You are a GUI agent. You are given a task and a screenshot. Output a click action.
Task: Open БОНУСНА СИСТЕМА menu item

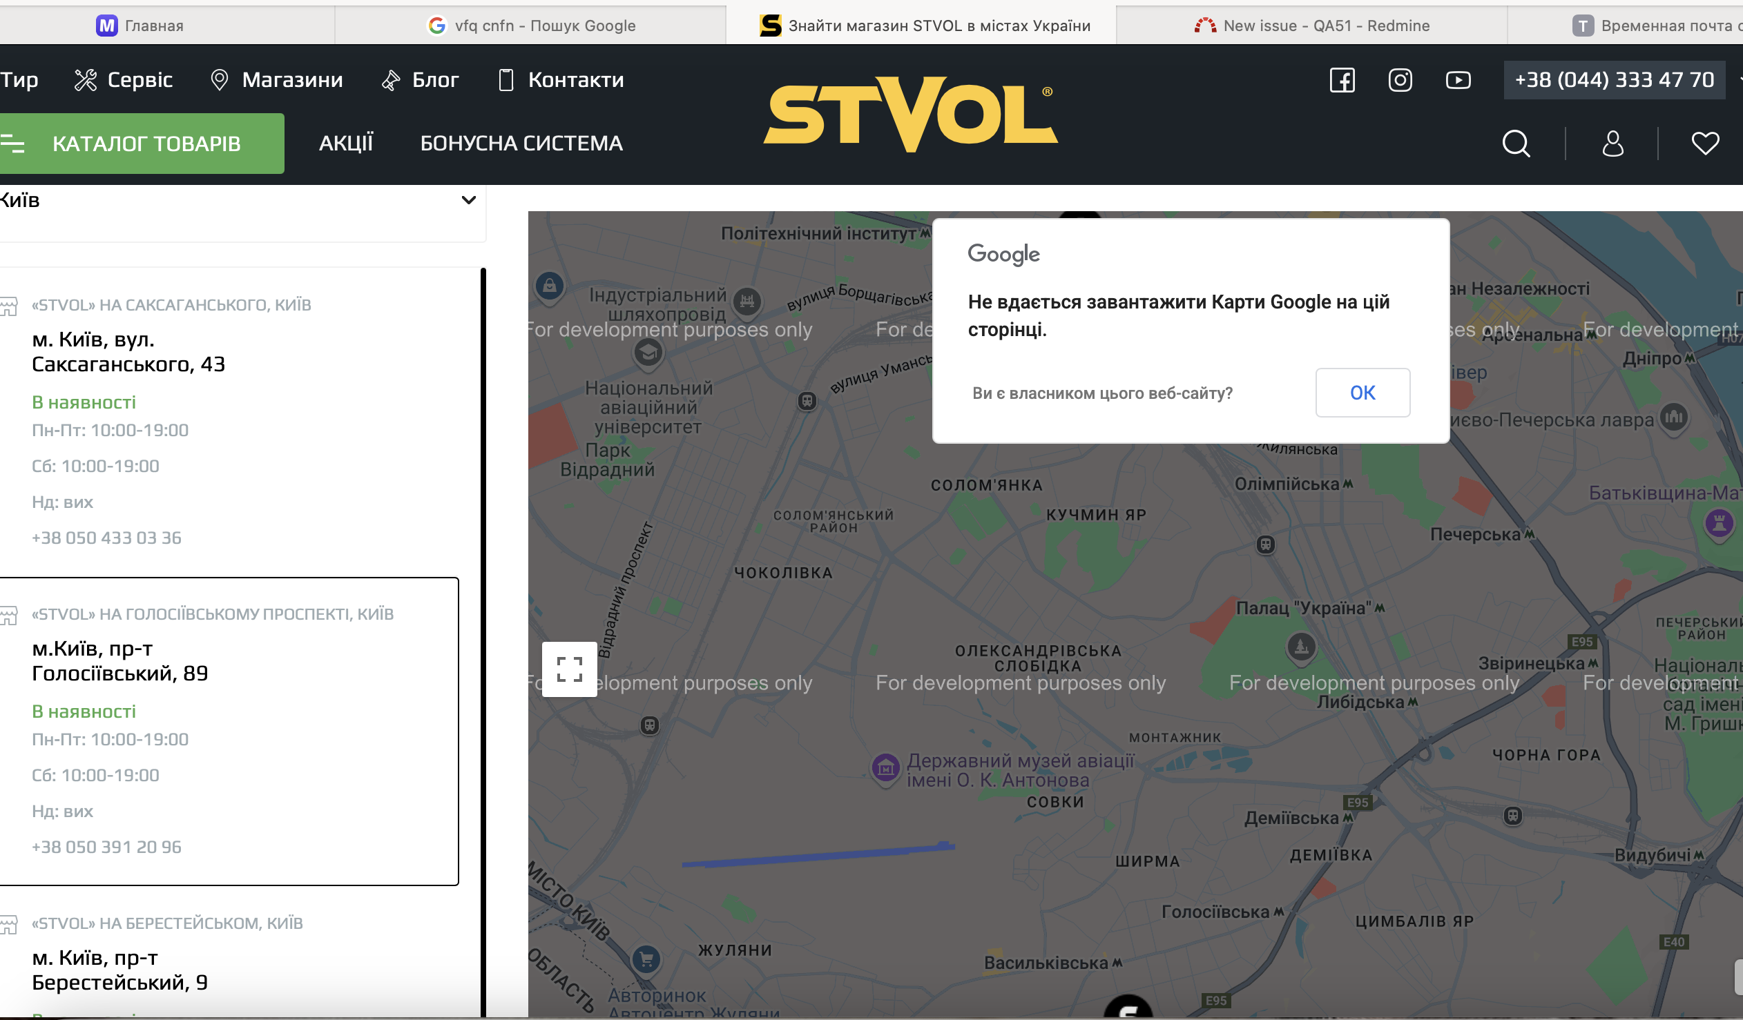[521, 143]
